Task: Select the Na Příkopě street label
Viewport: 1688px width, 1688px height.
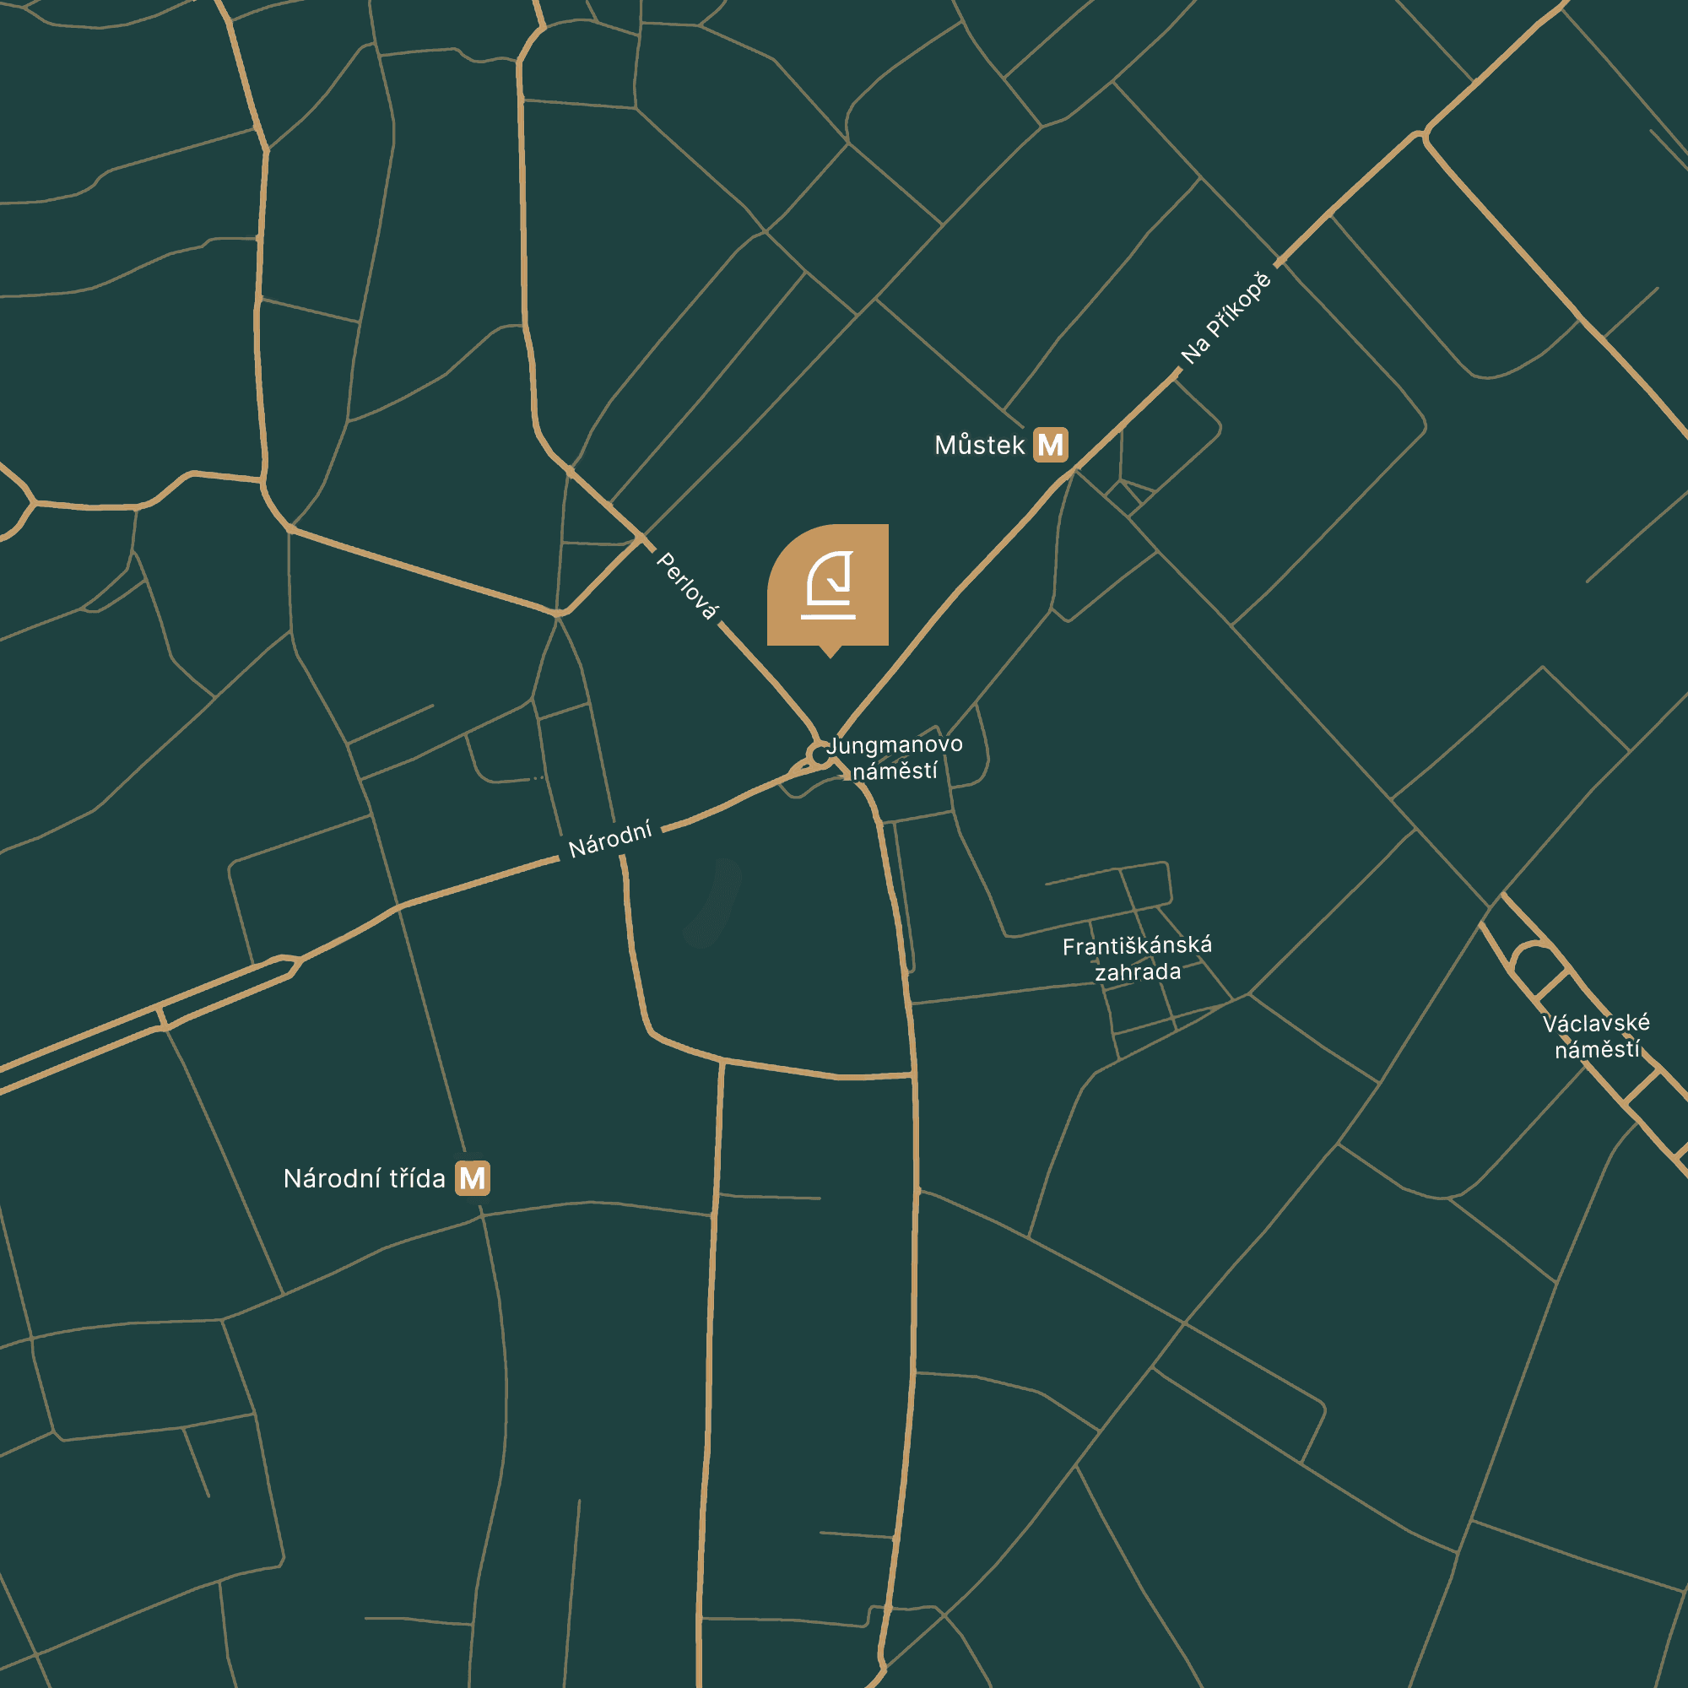Action: click(1225, 318)
